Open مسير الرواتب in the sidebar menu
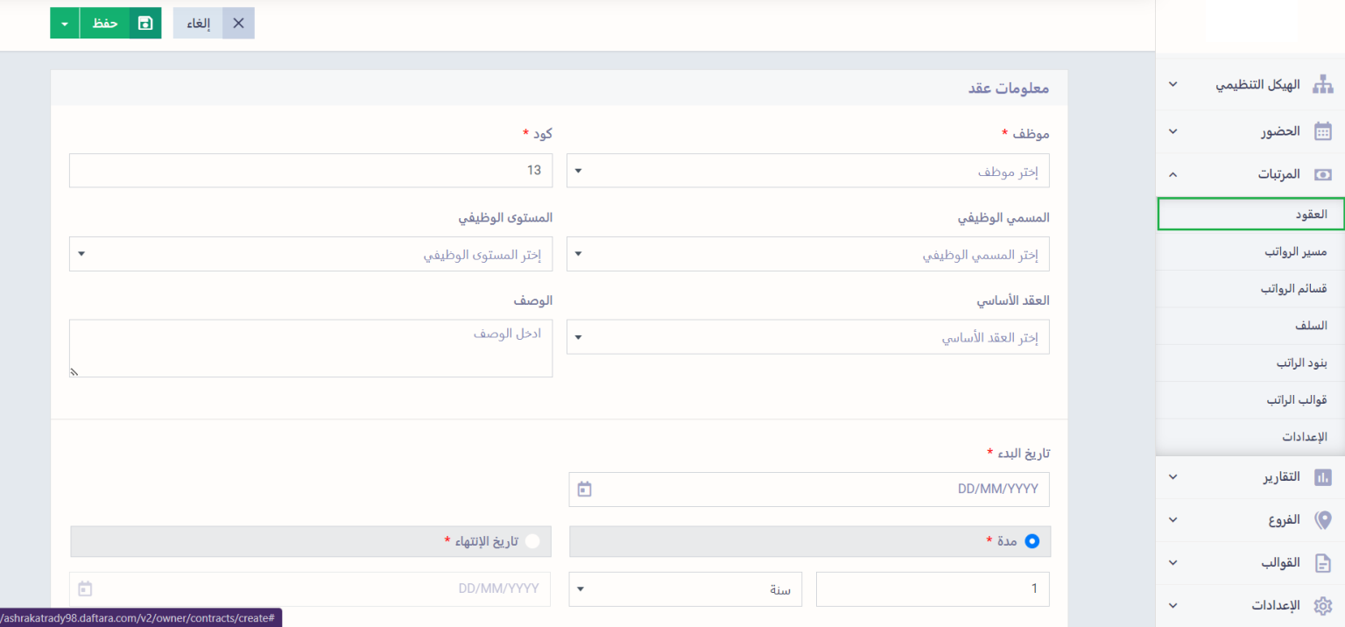 [x=1295, y=252]
